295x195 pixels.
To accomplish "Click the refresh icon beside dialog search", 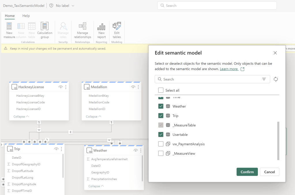I will click(x=276, y=79).
